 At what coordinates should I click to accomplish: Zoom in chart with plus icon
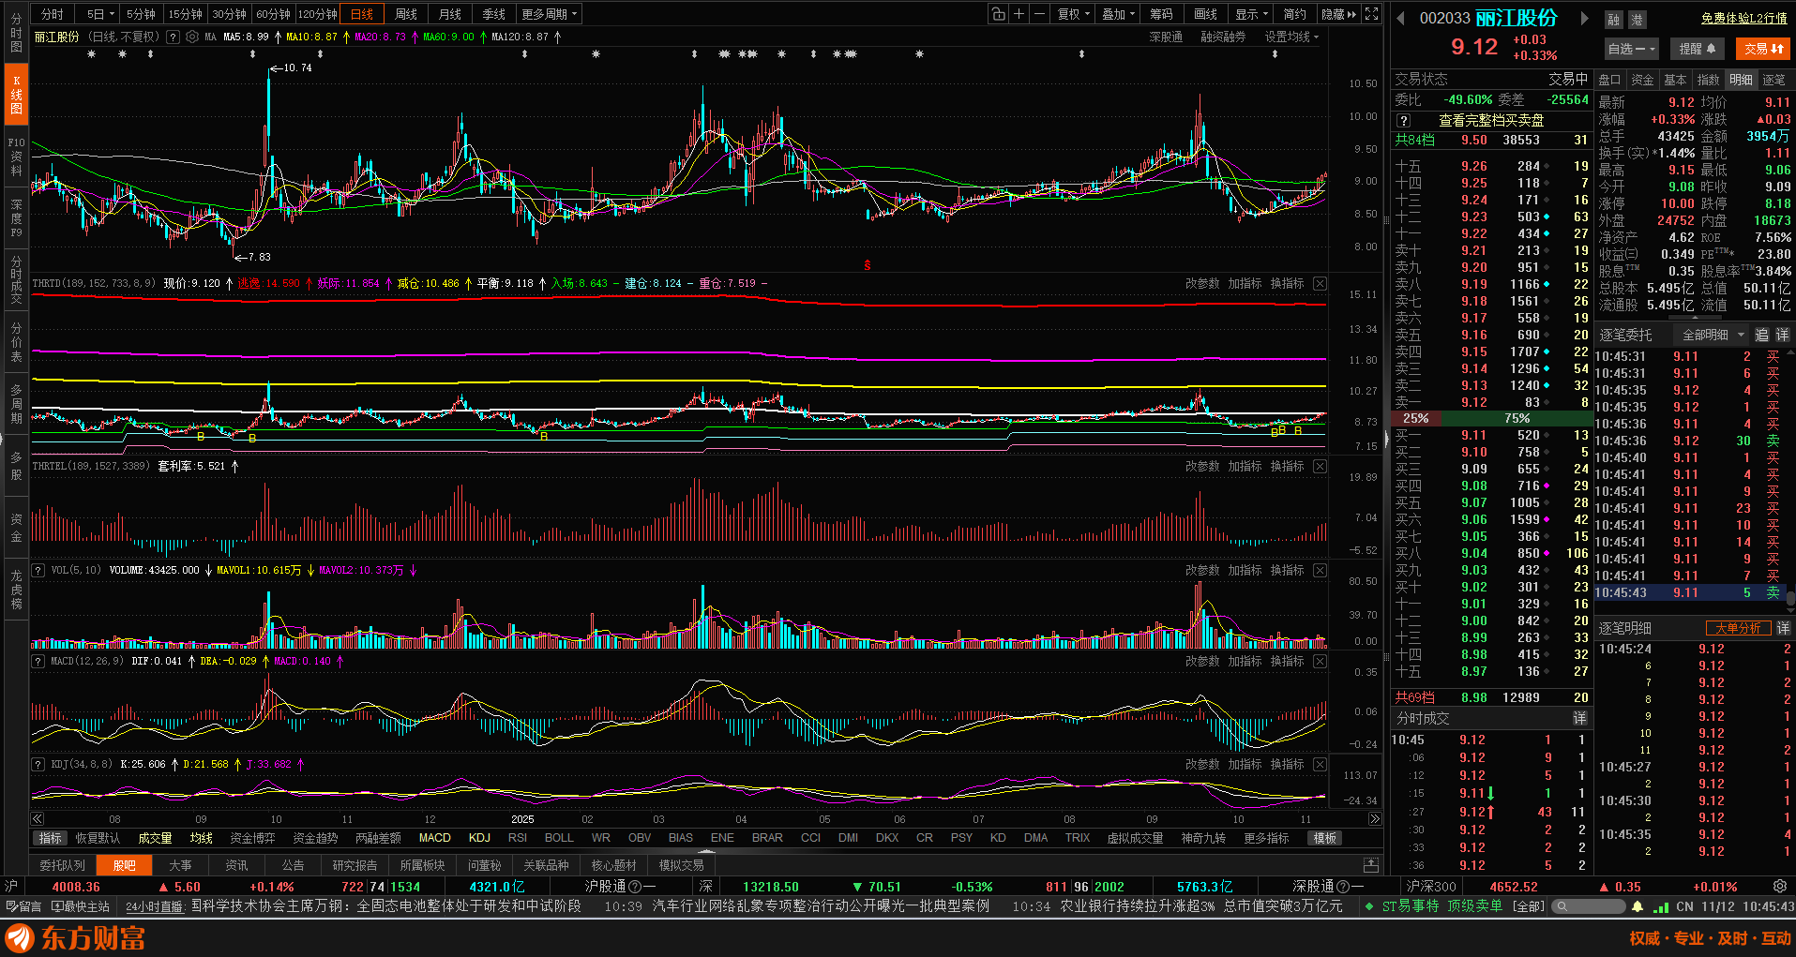[x=1019, y=14]
